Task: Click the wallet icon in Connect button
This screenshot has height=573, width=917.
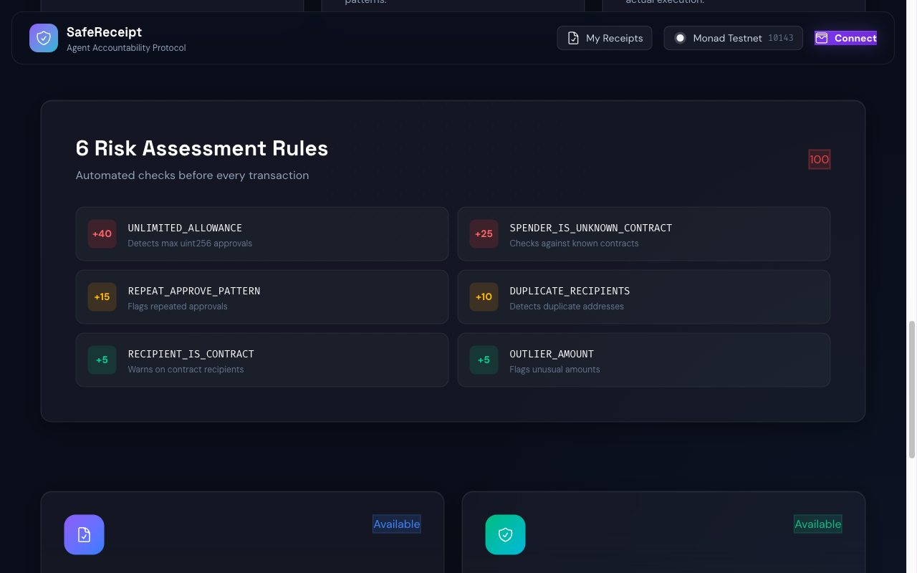Action: pyautogui.click(x=822, y=38)
